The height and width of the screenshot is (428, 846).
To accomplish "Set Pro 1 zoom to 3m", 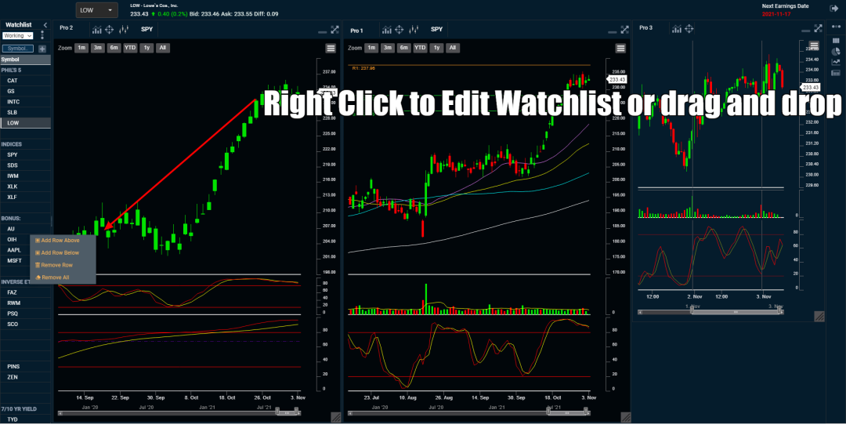I will click(388, 48).
